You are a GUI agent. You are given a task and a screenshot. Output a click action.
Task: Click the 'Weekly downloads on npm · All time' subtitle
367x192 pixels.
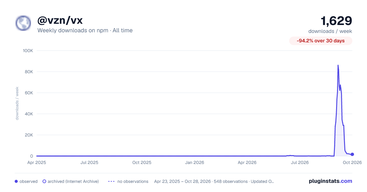click(85, 30)
